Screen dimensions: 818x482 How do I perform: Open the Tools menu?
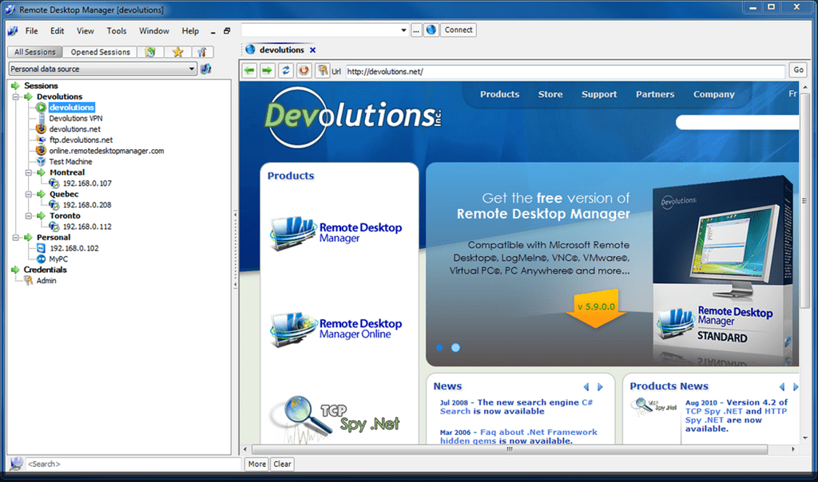pyautogui.click(x=117, y=30)
